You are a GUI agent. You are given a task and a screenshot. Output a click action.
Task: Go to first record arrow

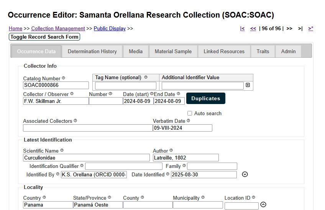click(242, 29)
